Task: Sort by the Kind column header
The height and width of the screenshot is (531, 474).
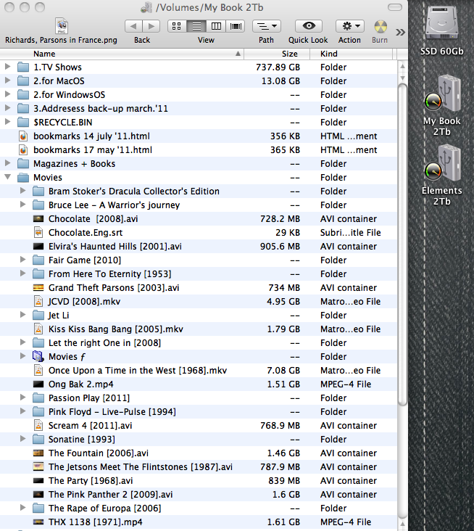Action: click(352, 54)
